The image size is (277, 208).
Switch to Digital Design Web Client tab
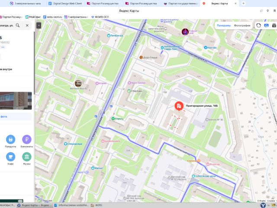[x=65, y=3]
